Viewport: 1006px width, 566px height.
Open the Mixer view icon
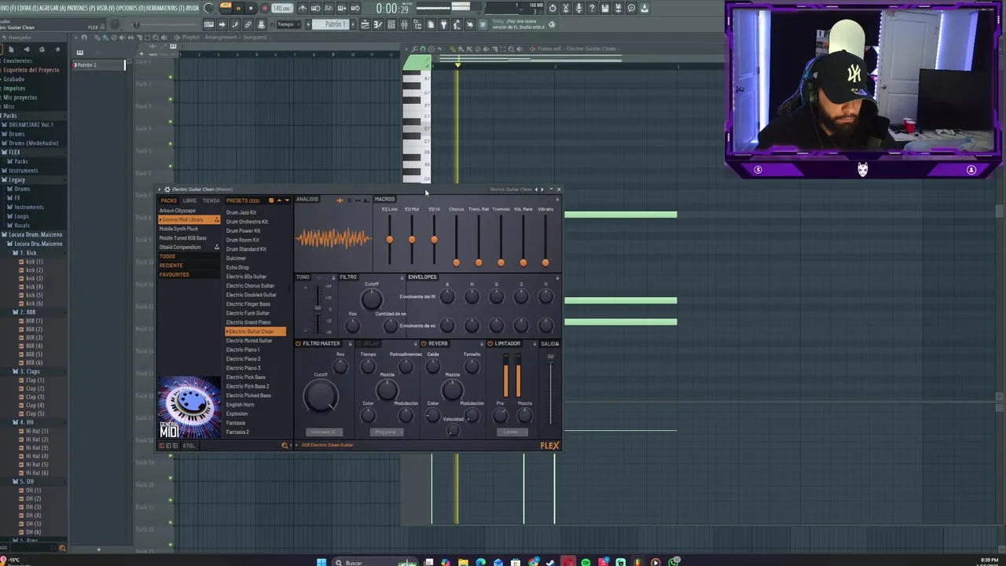pos(404,24)
